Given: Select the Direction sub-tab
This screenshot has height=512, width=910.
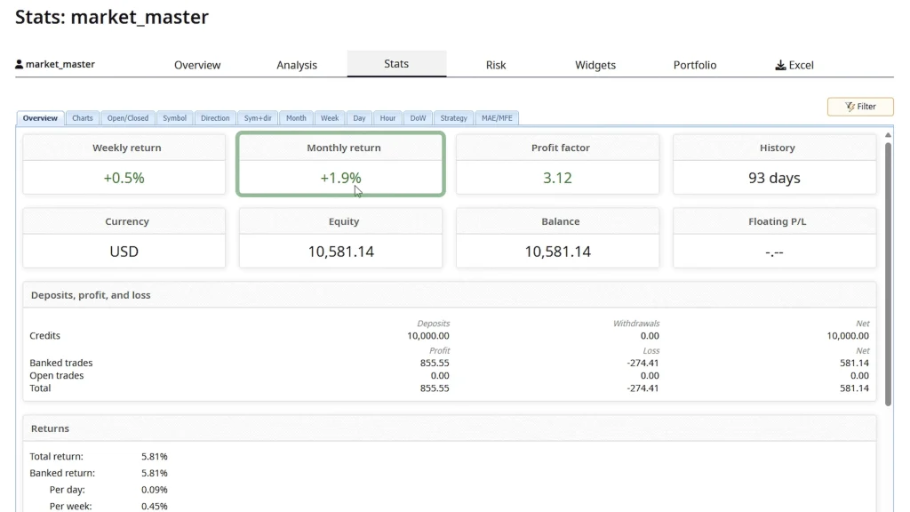Looking at the screenshot, I should click(215, 118).
